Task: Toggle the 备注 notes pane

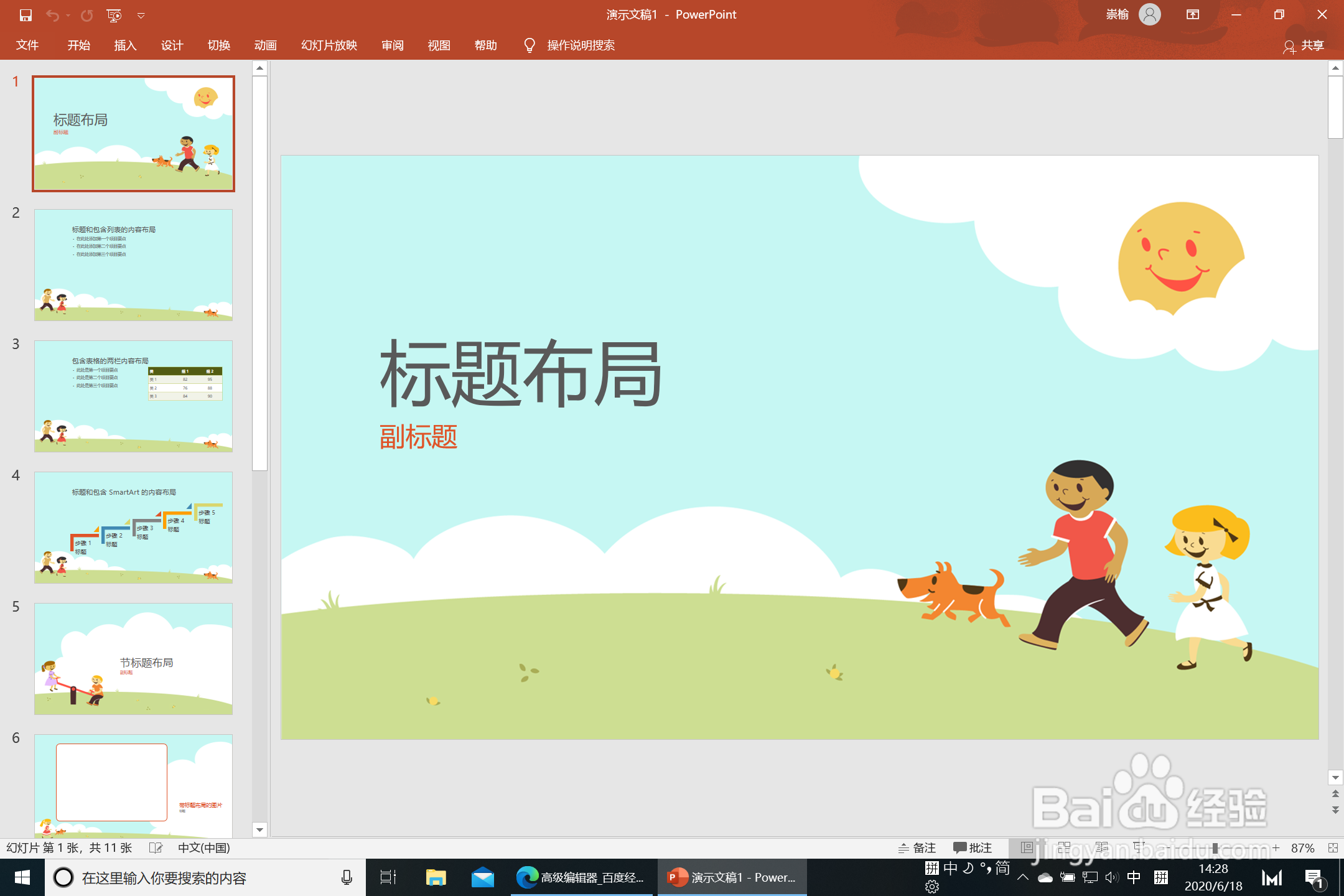Action: tap(917, 848)
